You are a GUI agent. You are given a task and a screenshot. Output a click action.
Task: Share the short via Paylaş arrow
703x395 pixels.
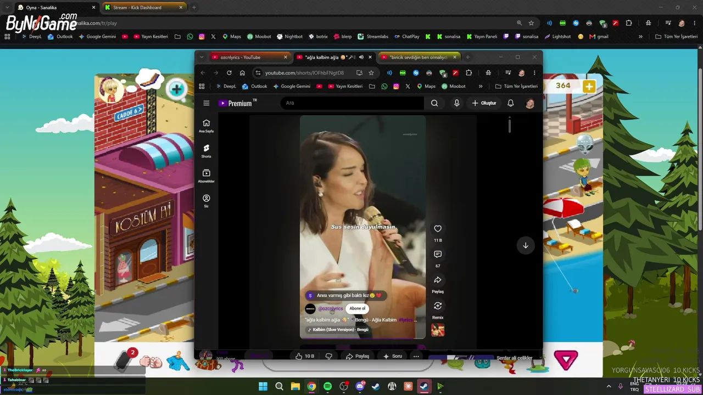(438, 280)
